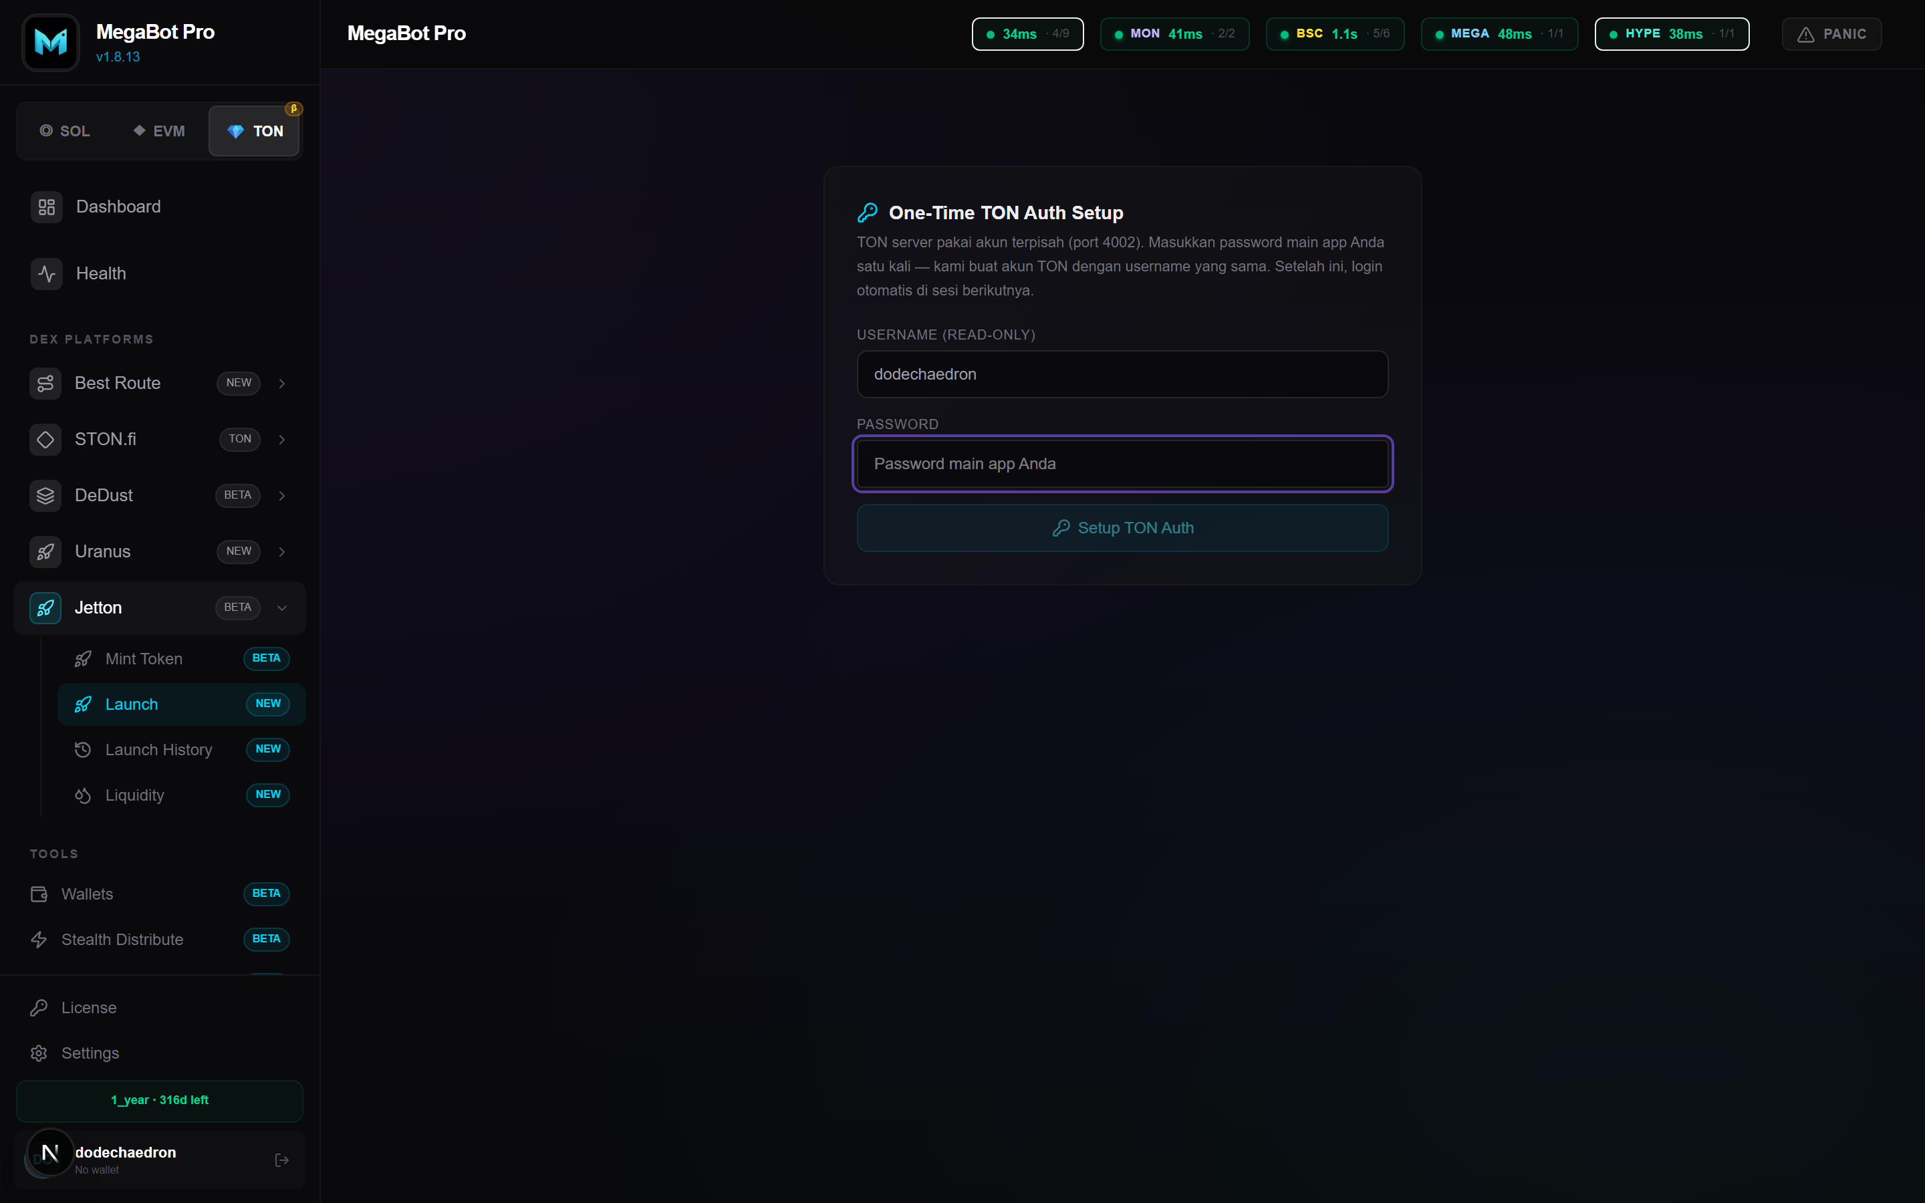Click the Launch History clock icon

pyautogui.click(x=83, y=749)
